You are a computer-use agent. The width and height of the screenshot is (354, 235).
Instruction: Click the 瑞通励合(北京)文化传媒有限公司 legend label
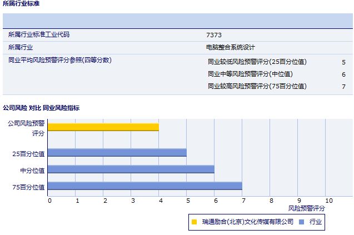(248, 222)
